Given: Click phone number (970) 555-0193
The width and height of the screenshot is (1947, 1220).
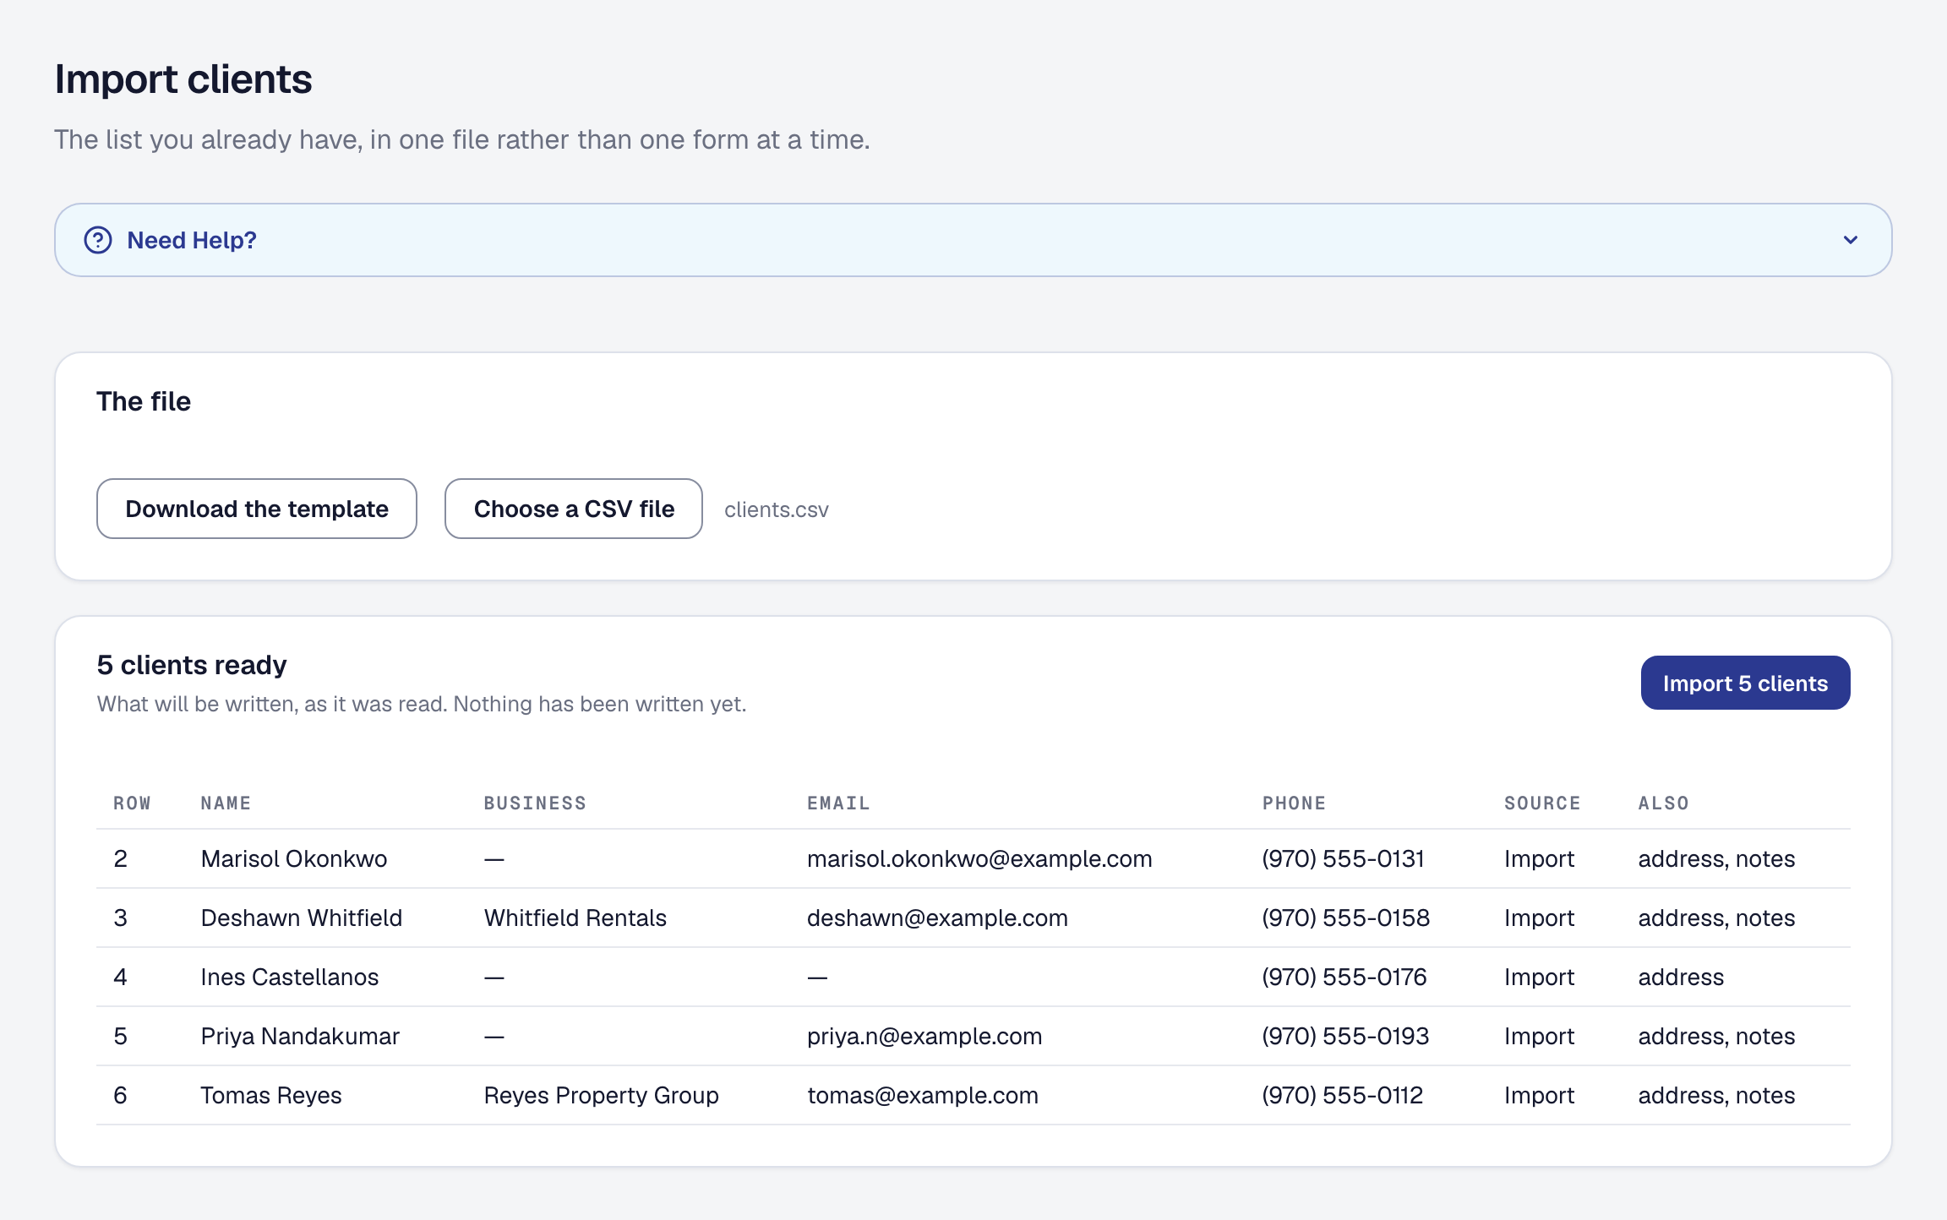Looking at the screenshot, I should pos(1345,1036).
